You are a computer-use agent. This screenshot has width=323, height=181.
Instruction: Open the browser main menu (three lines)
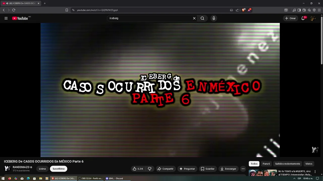tap(319, 10)
